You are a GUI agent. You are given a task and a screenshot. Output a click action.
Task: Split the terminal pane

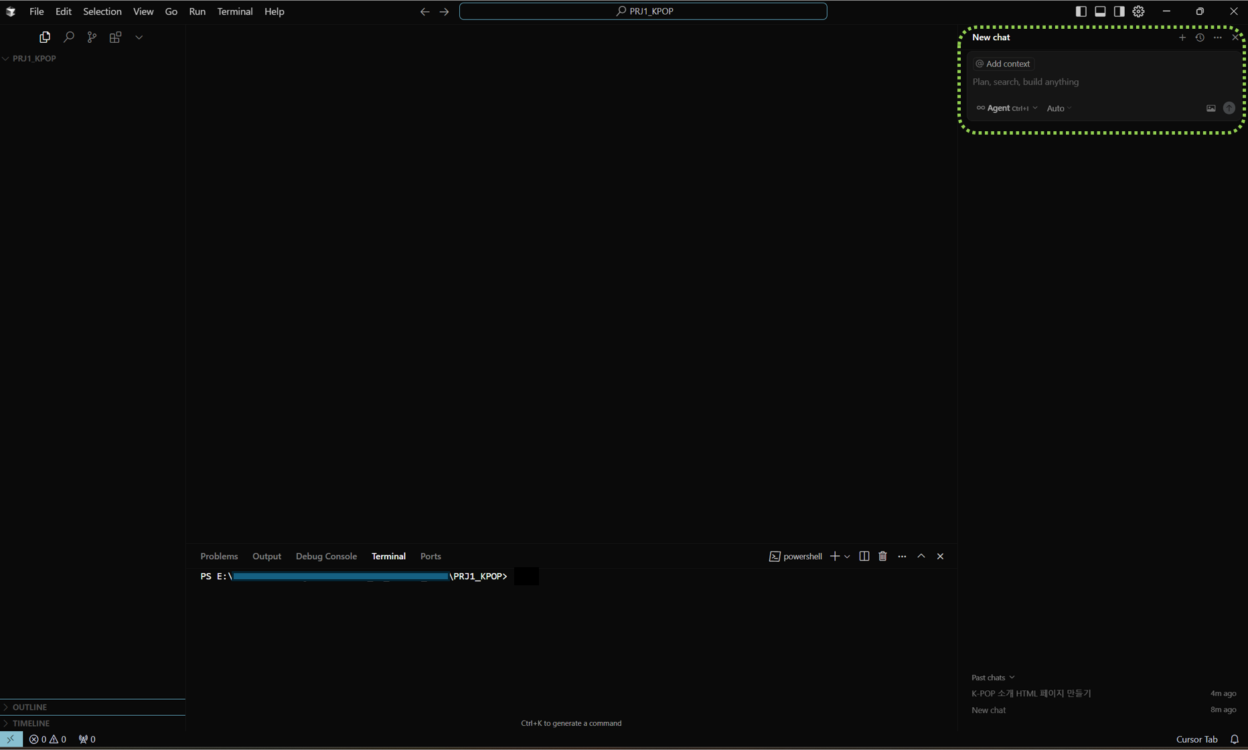tap(864, 556)
